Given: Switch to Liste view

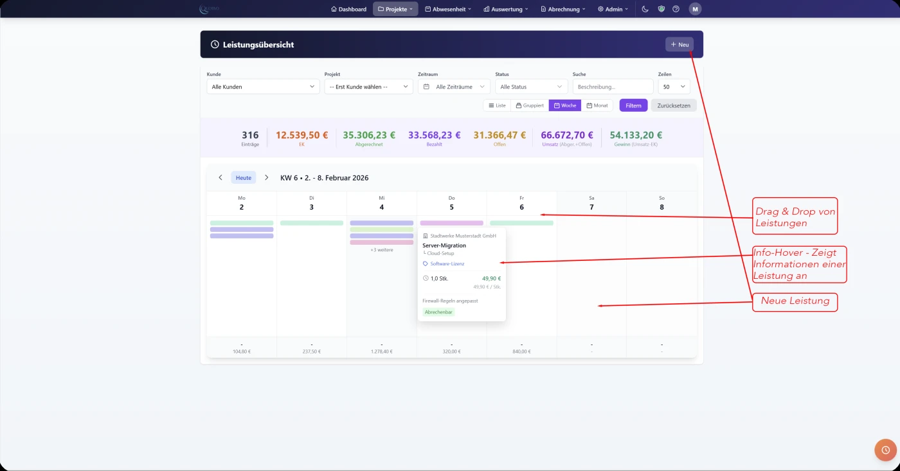Looking at the screenshot, I should pyautogui.click(x=497, y=105).
